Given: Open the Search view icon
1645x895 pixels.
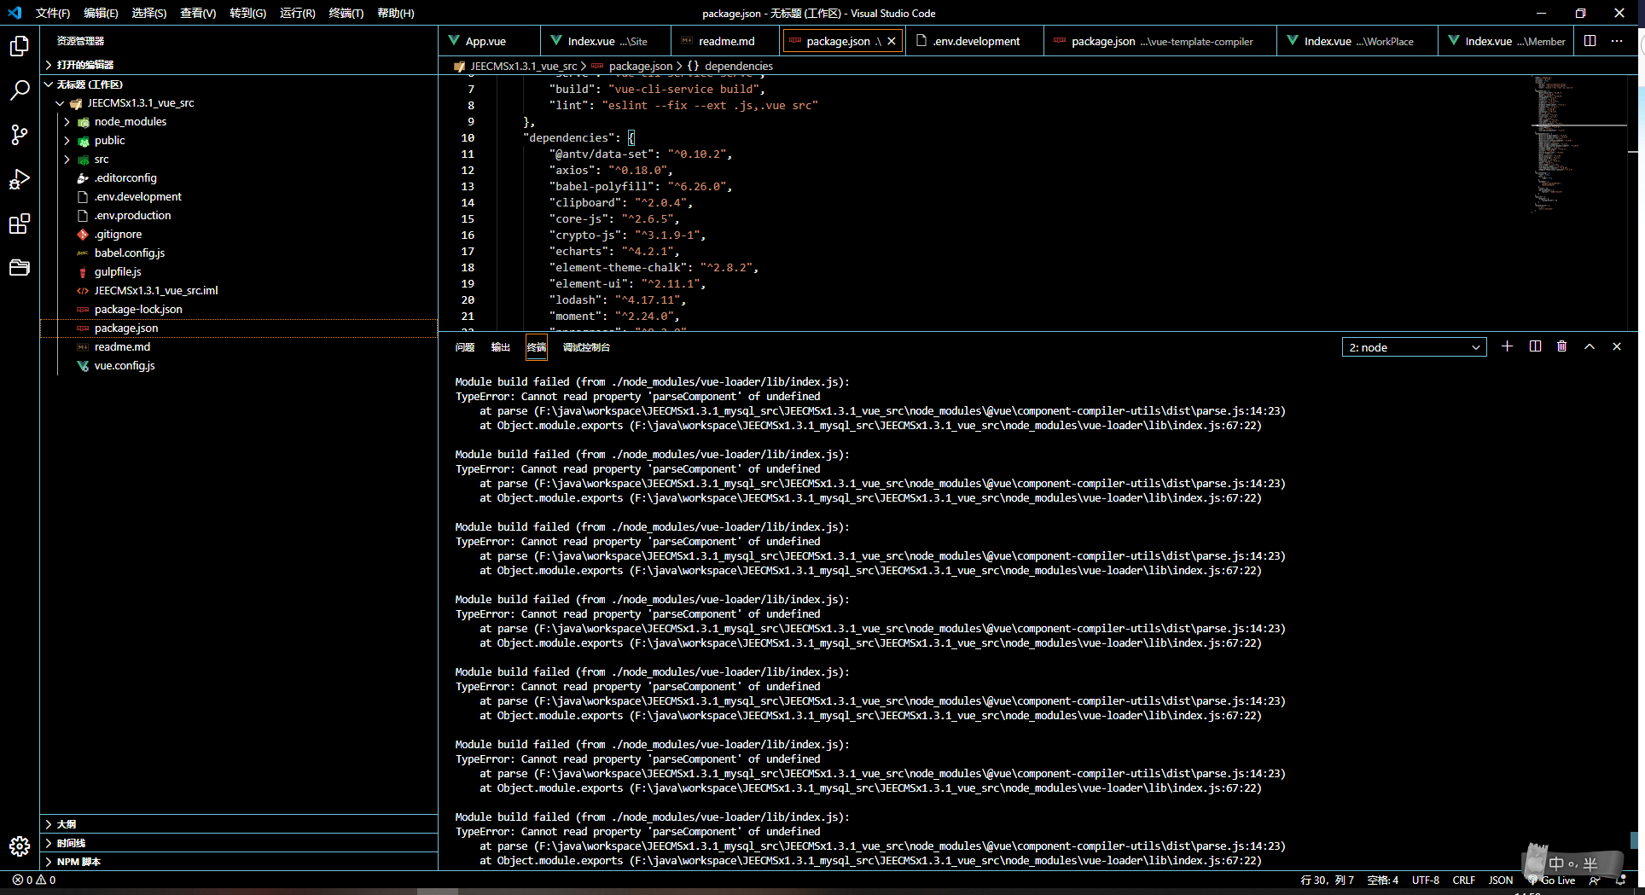Looking at the screenshot, I should [x=19, y=90].
